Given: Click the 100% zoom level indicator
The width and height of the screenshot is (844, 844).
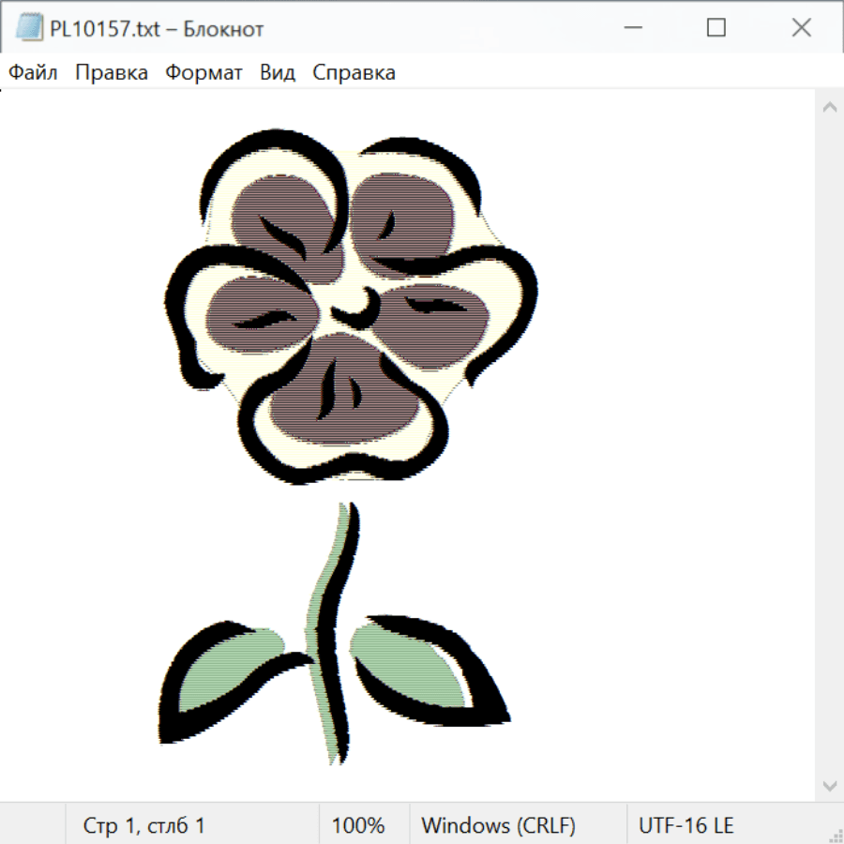Looking at the screenshot, I should pyautogui.click(x=358, y=825).
